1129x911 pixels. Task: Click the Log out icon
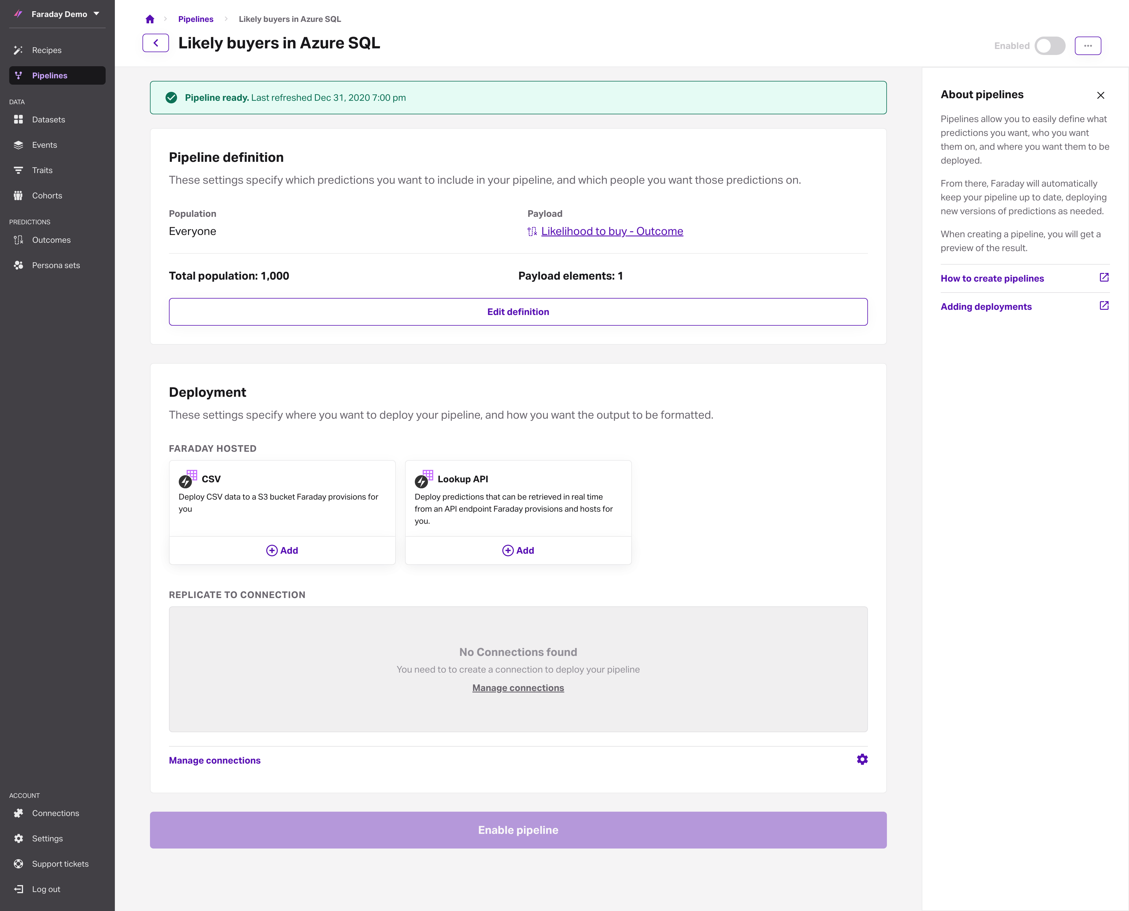pos(18,889)
